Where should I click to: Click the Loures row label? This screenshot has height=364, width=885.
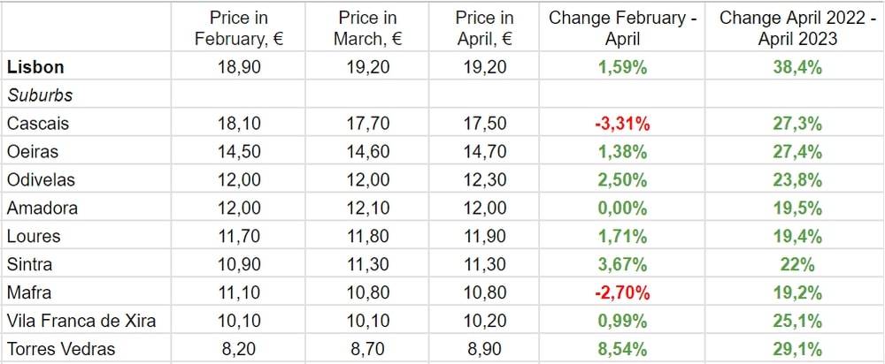pyautogui.click(x=33, y=237)
